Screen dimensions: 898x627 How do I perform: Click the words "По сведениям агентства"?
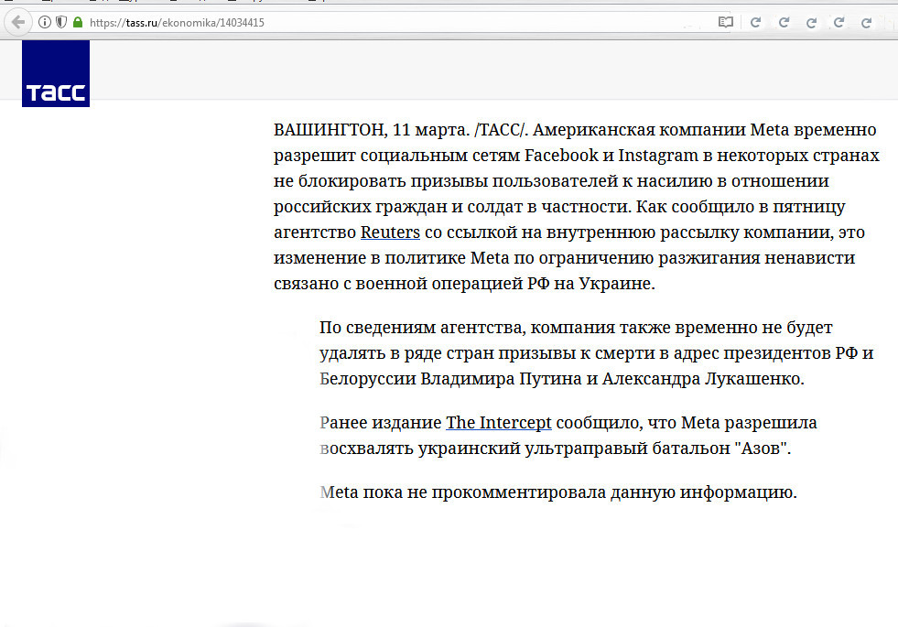(x=421, y=328)
